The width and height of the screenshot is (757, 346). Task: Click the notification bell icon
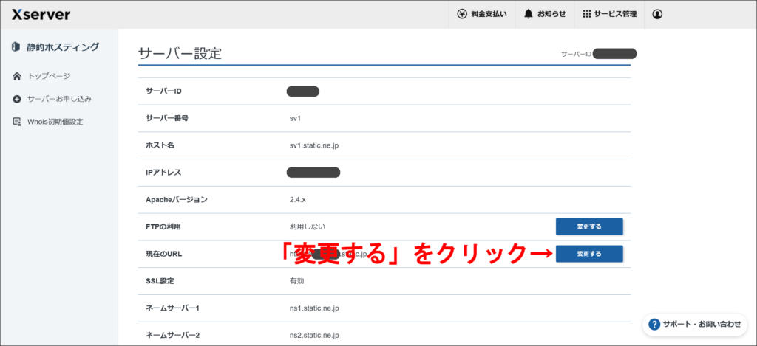coord(529,14)
